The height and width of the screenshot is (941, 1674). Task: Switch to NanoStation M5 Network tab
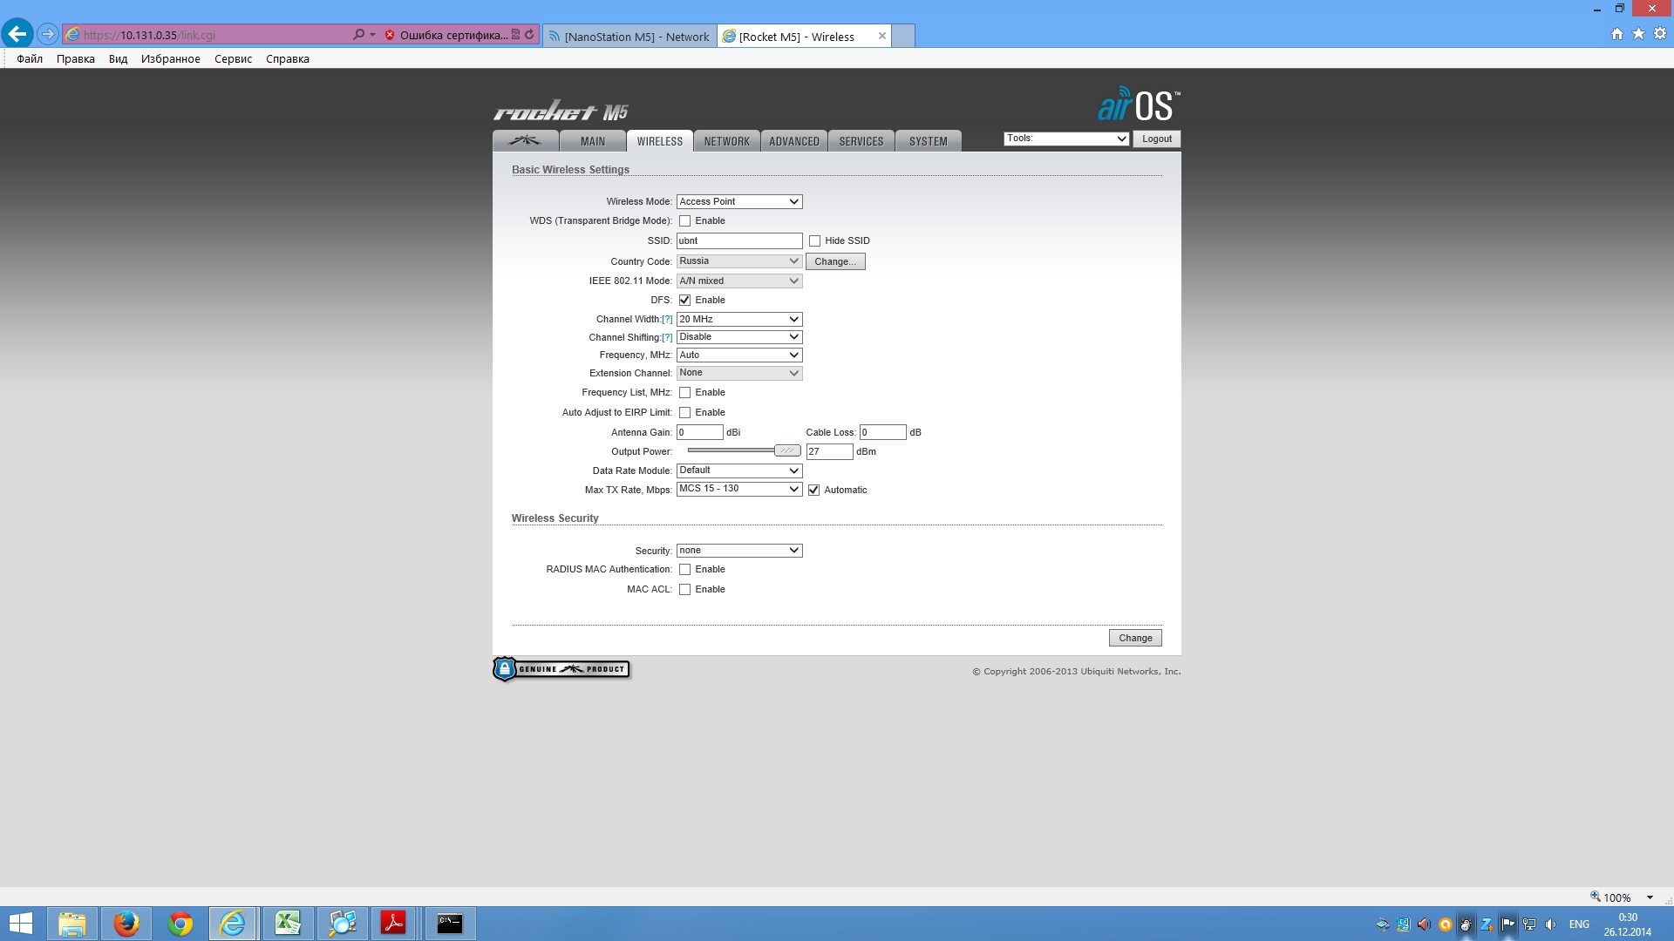pyautogui.click(x=629, y=37)
